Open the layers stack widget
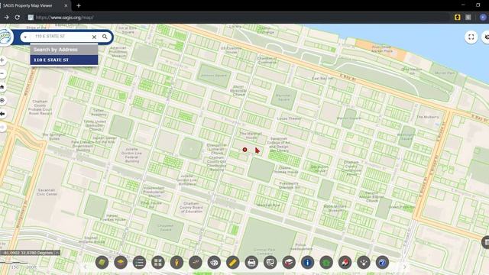 (121, 263)
